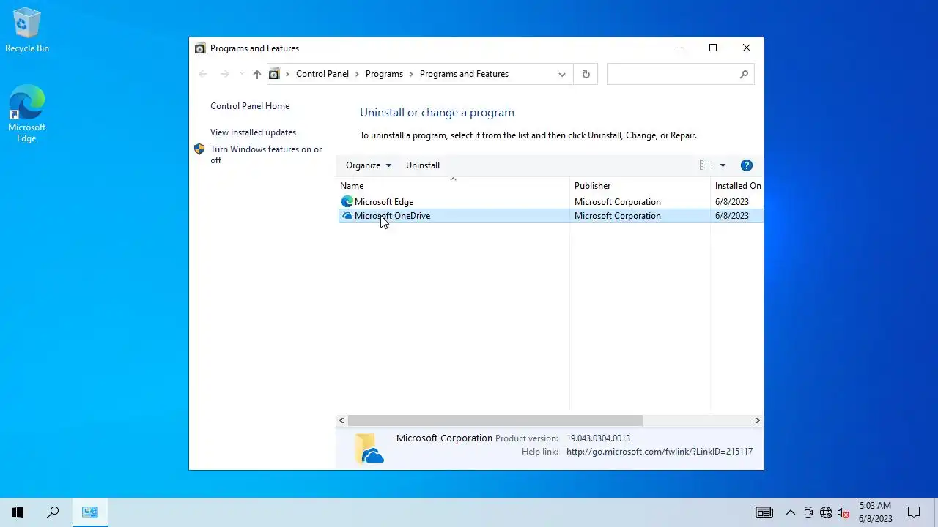Click the Control Panel taskbar button

point(90,512)
